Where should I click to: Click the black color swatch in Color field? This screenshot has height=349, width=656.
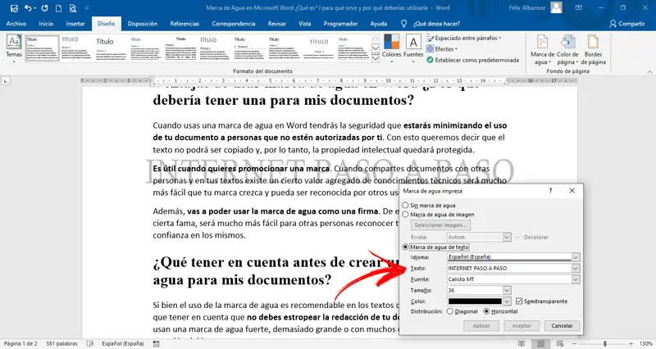tap(475, 301)
